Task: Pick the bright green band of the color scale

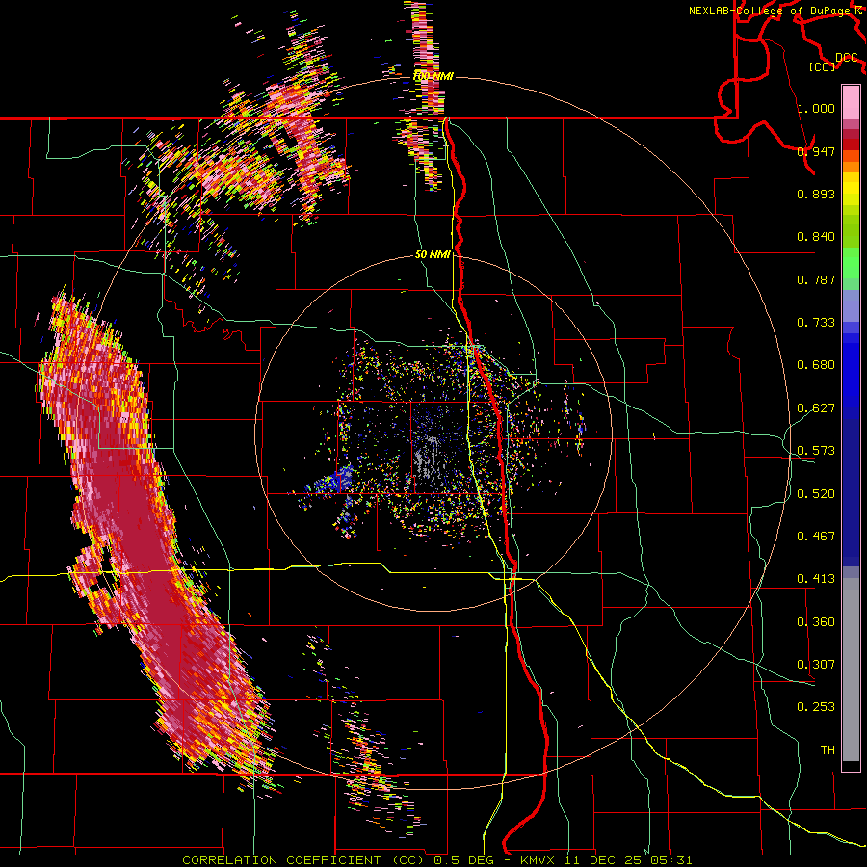Action: click(851, 263)
